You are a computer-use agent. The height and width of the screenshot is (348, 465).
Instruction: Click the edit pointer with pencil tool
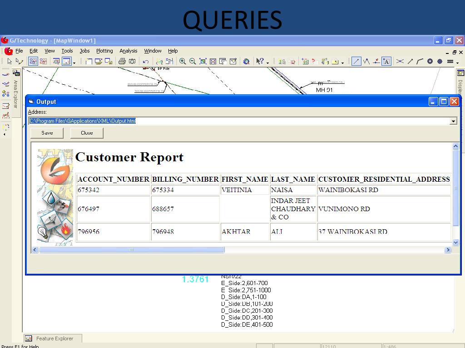(19, 61)
